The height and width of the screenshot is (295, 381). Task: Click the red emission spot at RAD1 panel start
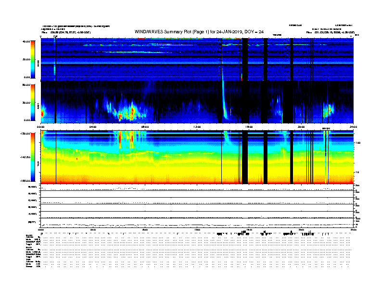coord(42,113)
